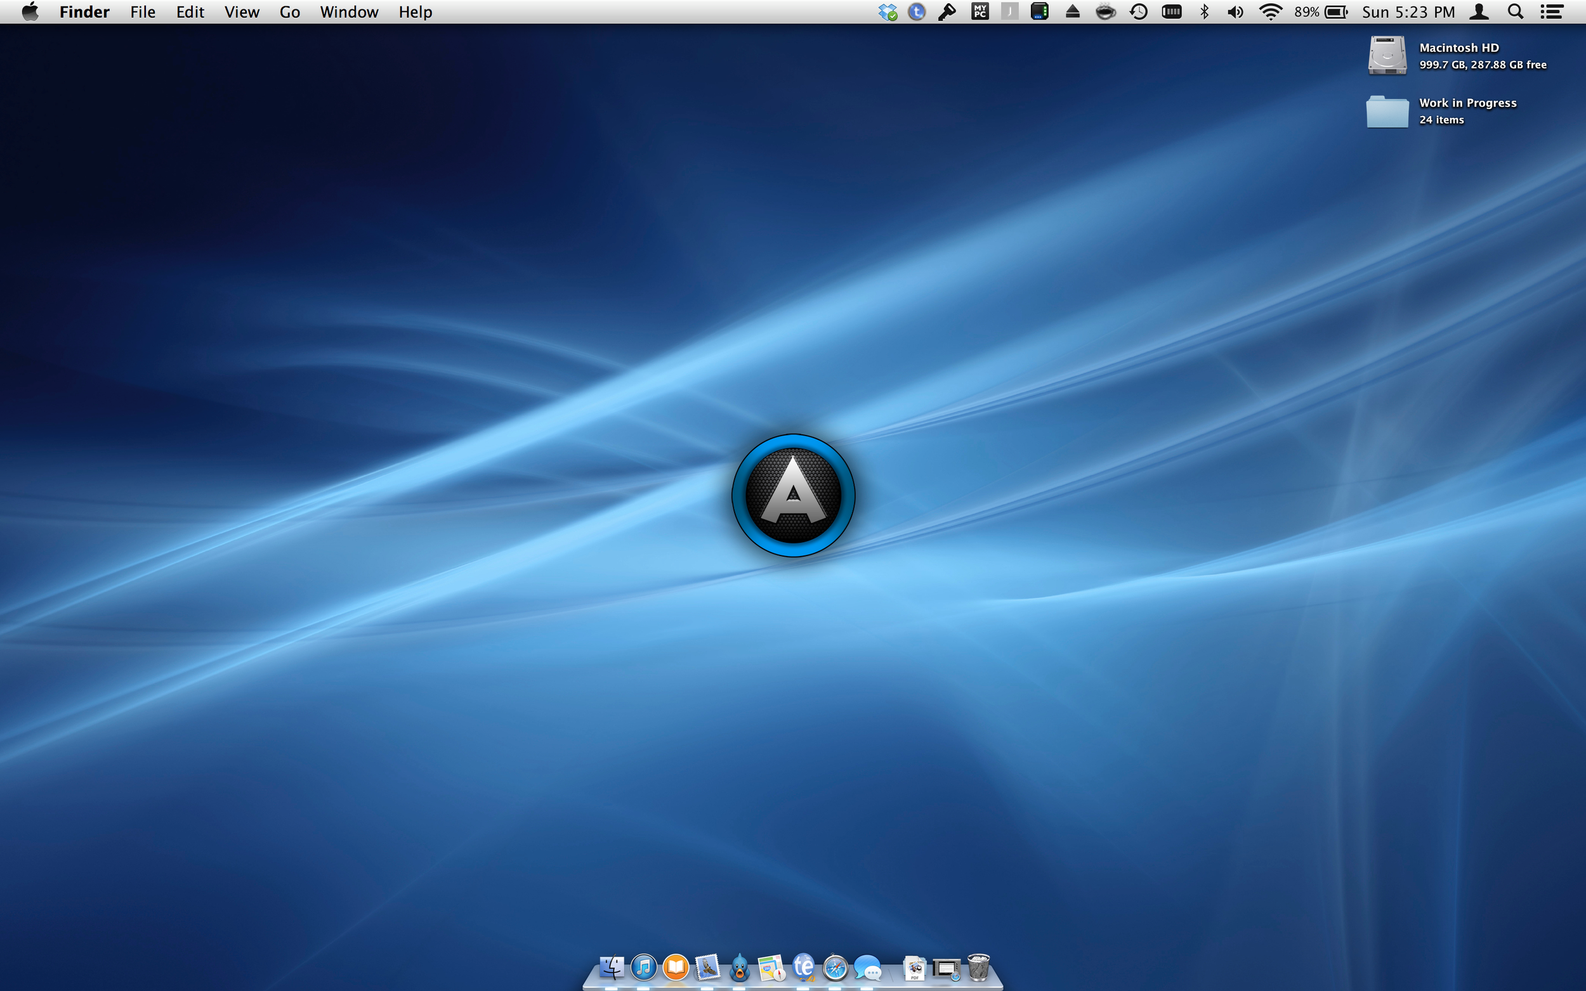Open Maps from the Dock

point(771,968)
